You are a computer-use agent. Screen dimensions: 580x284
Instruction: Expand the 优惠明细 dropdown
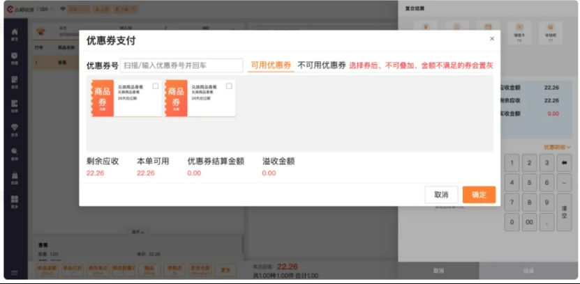tap(557, 147)
